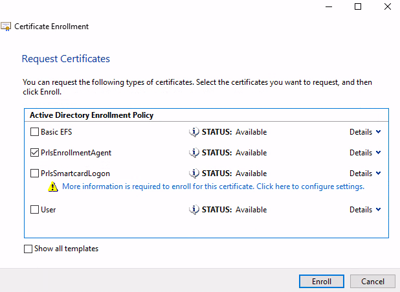Expand Details for PrlsEnrollmentAgent

[x=365, y=153]
